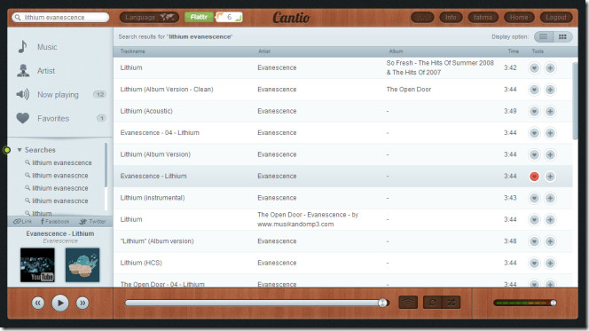589x331 pixels.
Task: Click the broadcast signal icon in player bar
Action: [408, 303]
